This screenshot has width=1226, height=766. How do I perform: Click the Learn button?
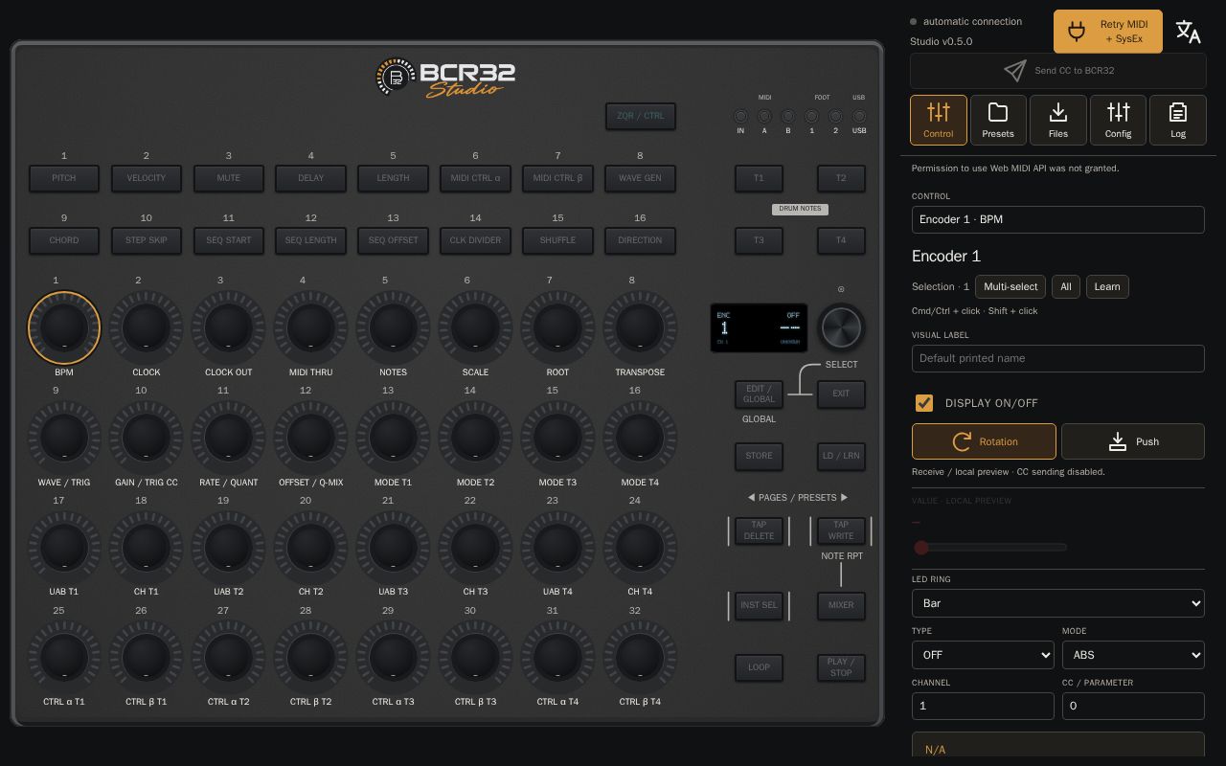coord(1107,286)
